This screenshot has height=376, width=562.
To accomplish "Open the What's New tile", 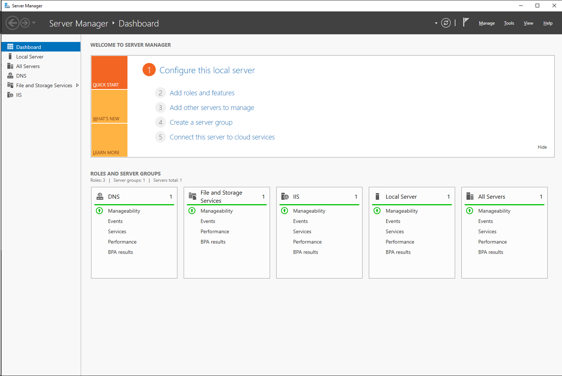I will pos(109,106).
